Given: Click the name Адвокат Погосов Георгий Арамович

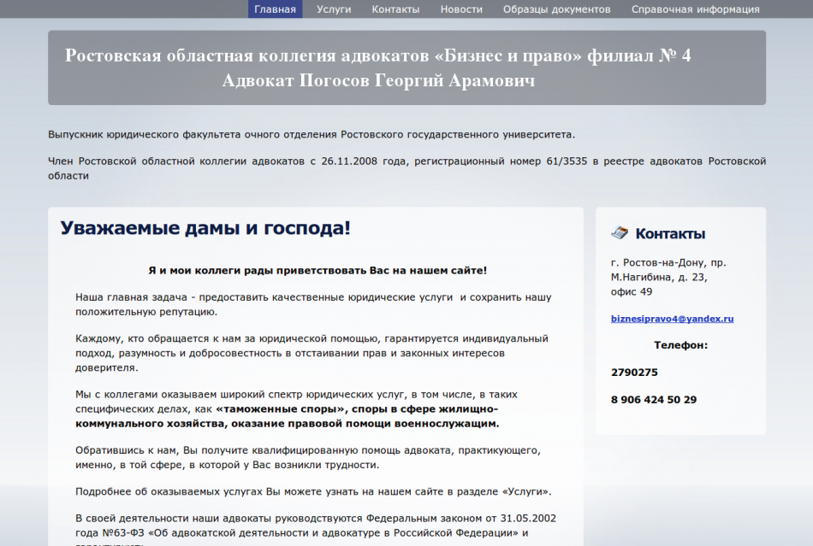Looking at the screenshot, I should click(x=378, y=80).
